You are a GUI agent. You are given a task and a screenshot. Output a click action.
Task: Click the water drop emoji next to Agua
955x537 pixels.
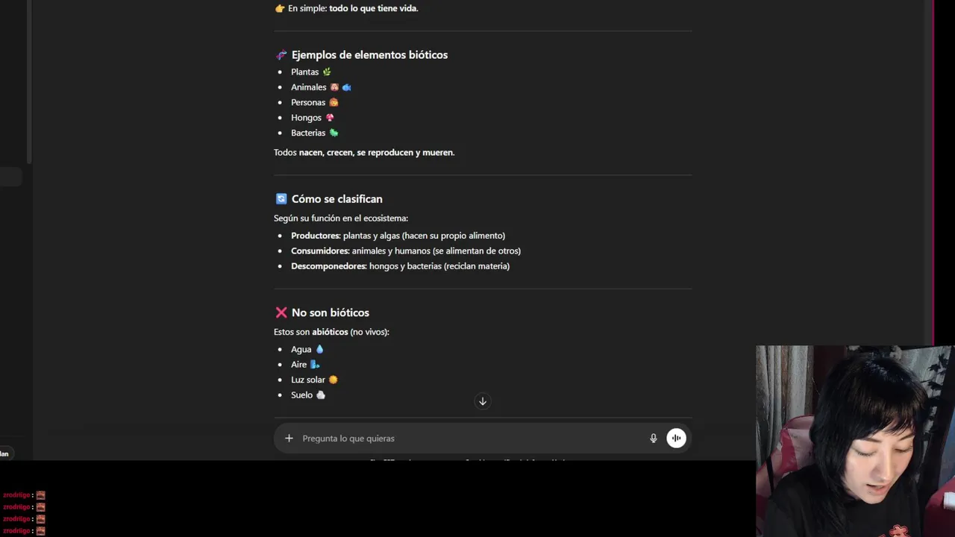[320, 349]
